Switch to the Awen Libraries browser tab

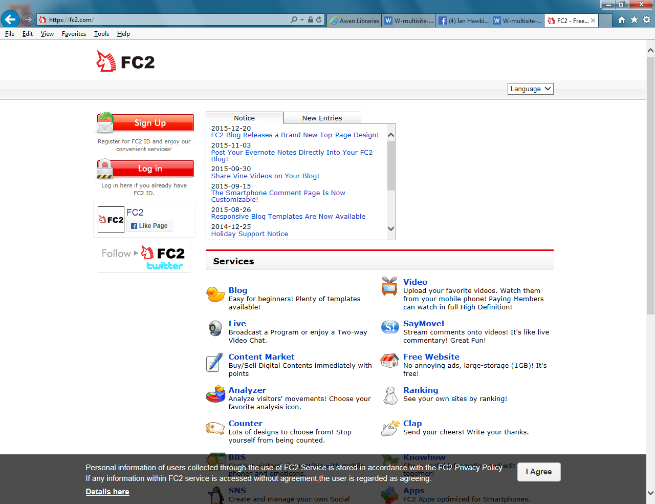(354, 20)
